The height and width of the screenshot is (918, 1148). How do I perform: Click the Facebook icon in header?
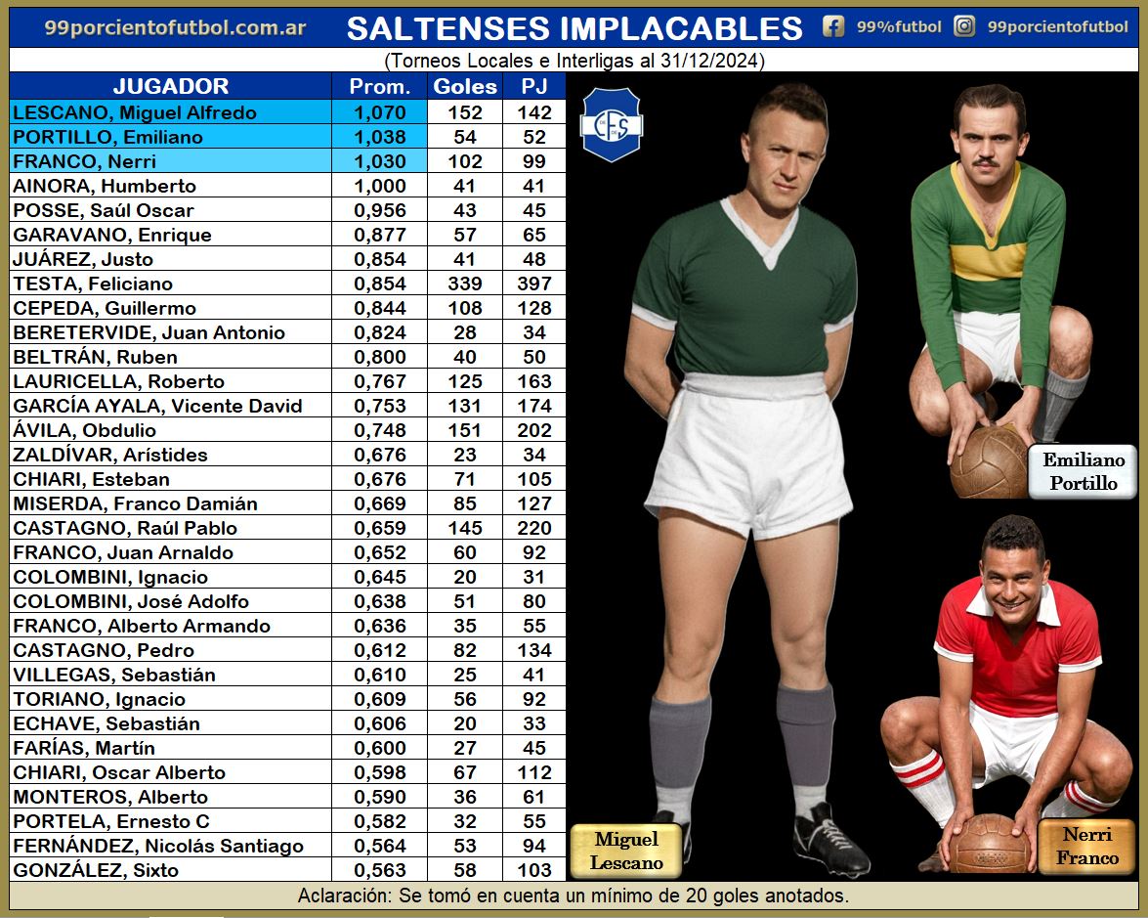tap(833, 27)
